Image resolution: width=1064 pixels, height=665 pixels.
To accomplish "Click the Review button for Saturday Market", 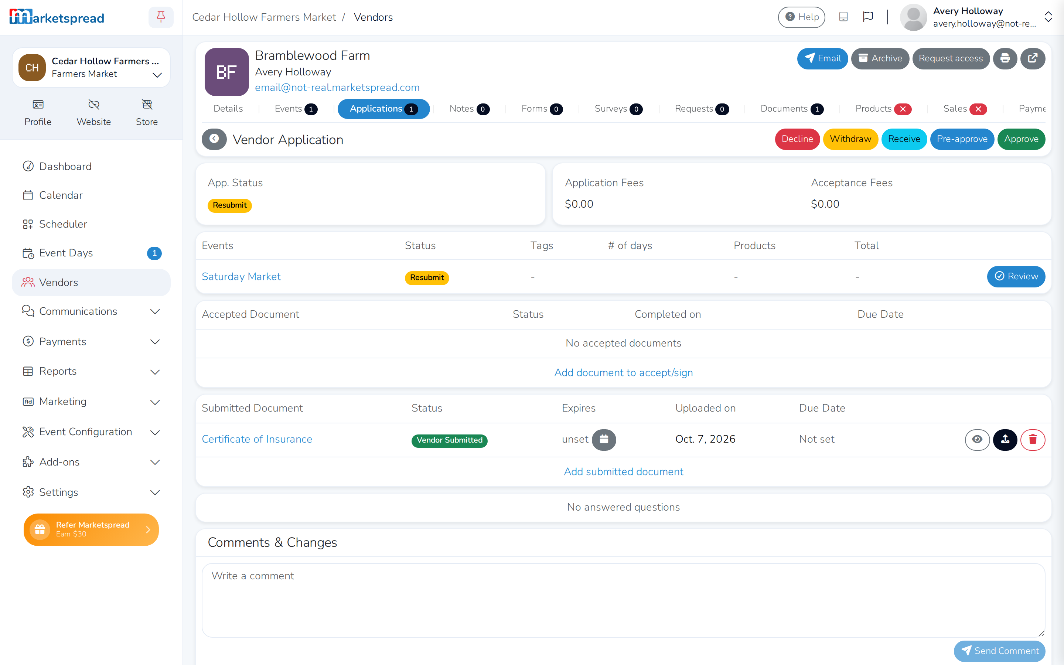I will click(1016, 276).
